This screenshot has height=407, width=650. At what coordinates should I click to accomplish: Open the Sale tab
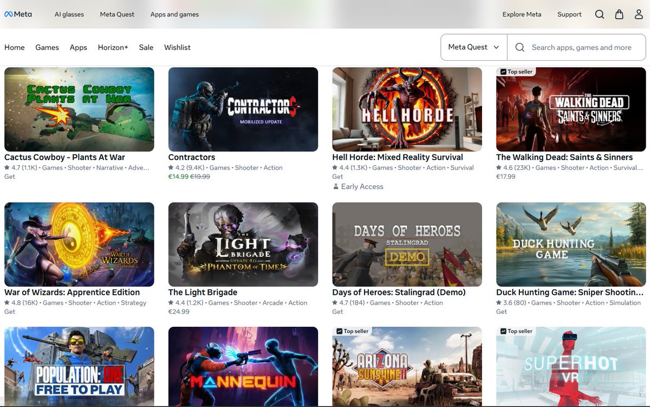tap(146, 48)
